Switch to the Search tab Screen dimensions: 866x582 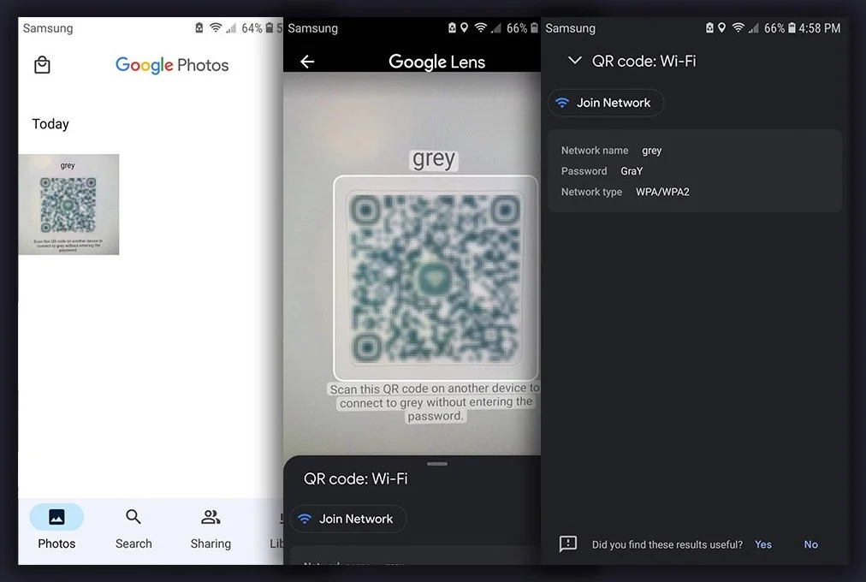click(x=133, y=528)
